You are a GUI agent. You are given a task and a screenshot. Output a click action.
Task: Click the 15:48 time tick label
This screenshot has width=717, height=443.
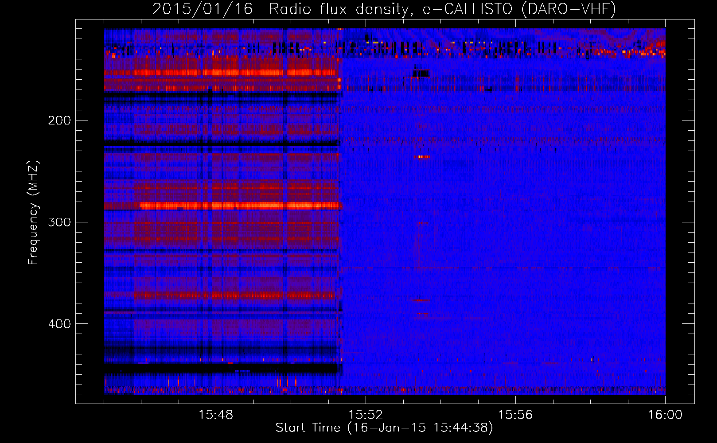click(216, 415)
